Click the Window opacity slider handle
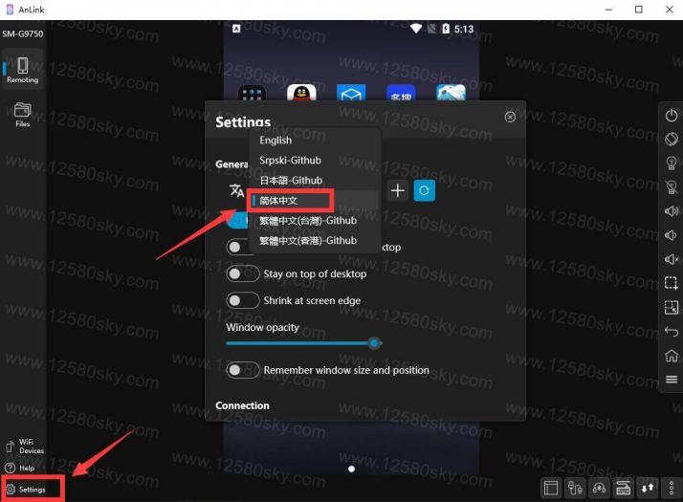683x502 pixels. point(374,343)
